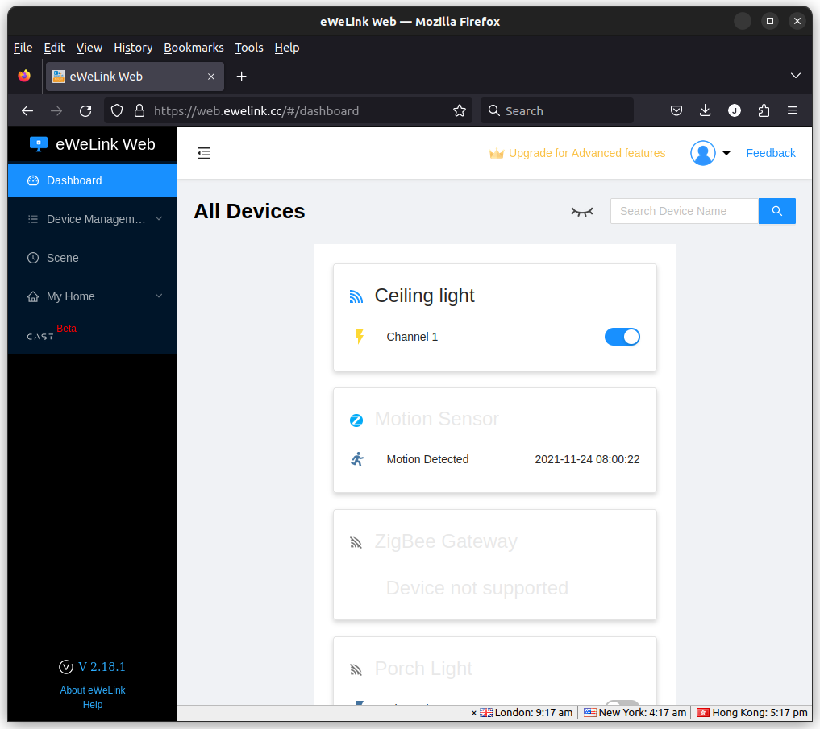List all tabs with the chevron

click(x=796, y=76)
